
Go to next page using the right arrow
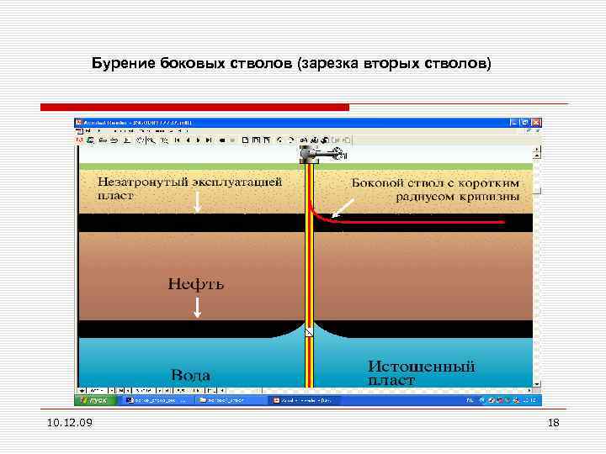tap(198, 140)
